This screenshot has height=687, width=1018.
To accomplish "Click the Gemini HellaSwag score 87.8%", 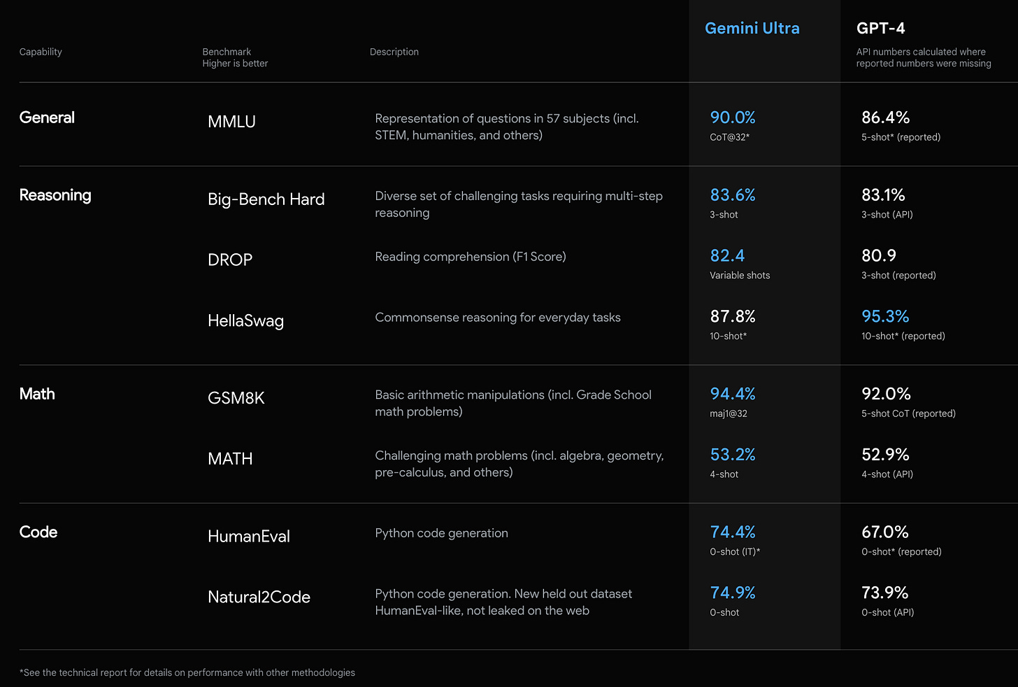I will click(x=733, y=317).
